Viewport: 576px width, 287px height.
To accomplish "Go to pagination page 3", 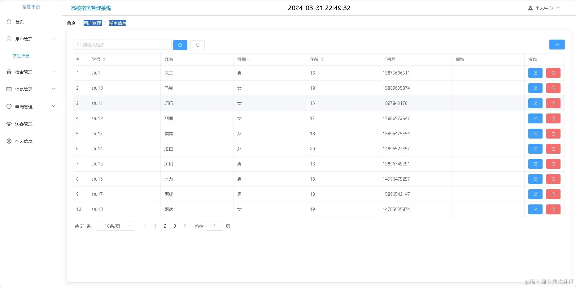I will 175,226.
